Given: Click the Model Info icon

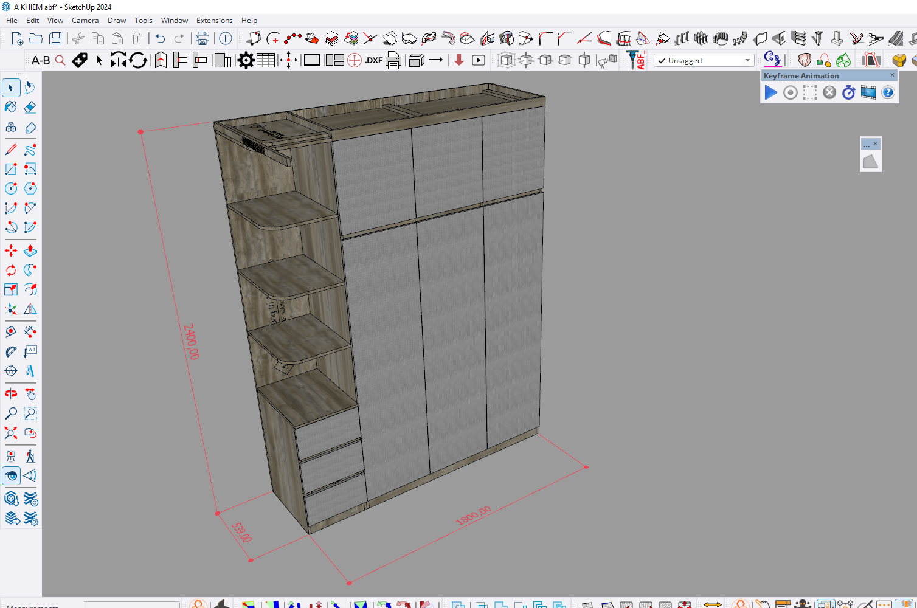Looking at the screenshot, I should tap(226, 39).
